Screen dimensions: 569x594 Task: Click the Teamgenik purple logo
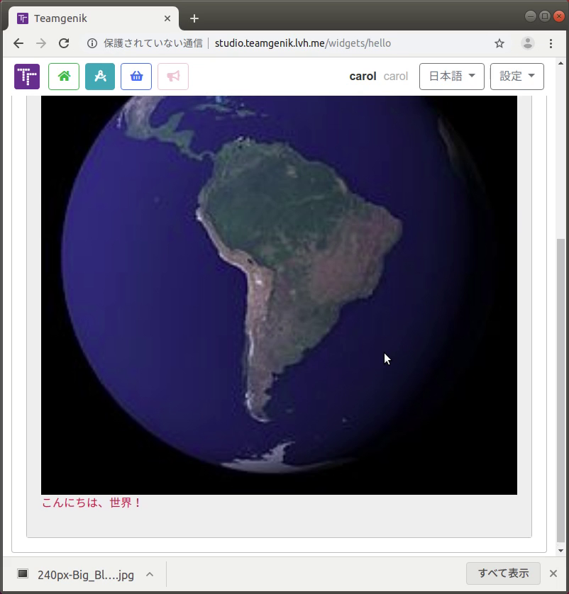pos(27,77)
